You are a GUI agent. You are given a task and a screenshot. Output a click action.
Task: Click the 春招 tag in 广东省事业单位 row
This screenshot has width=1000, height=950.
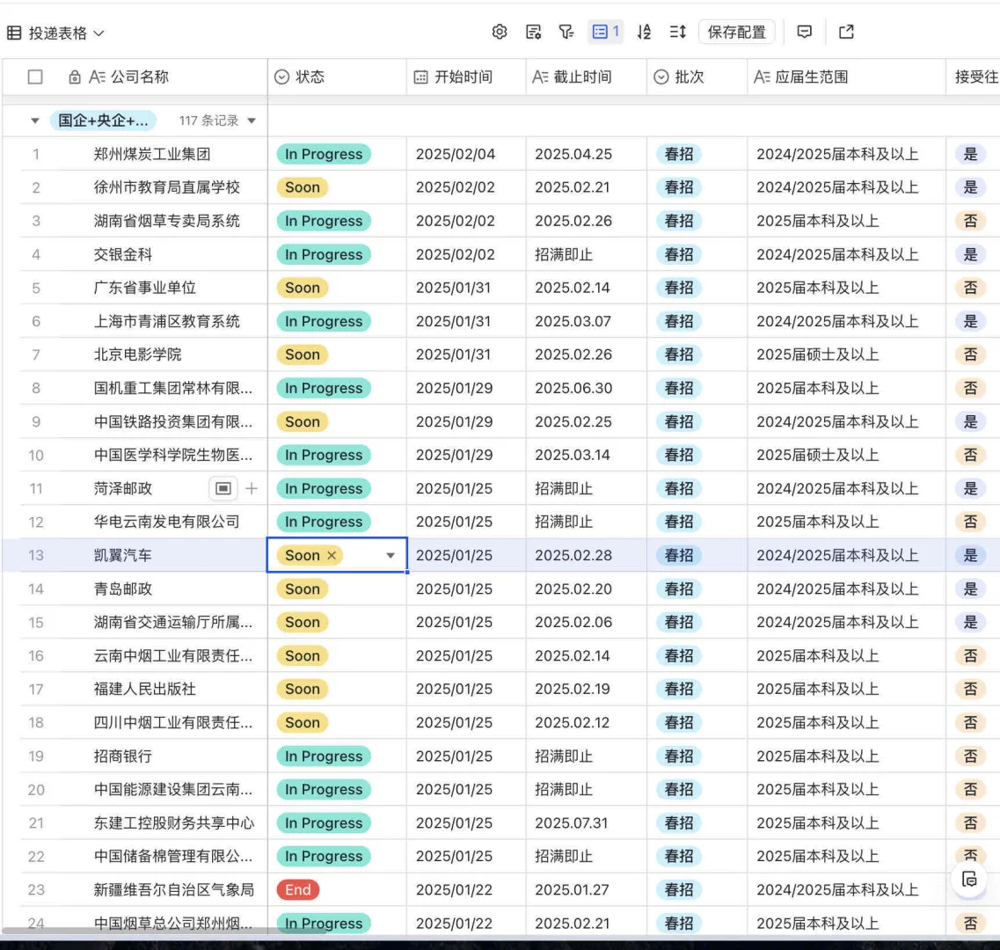679,288
